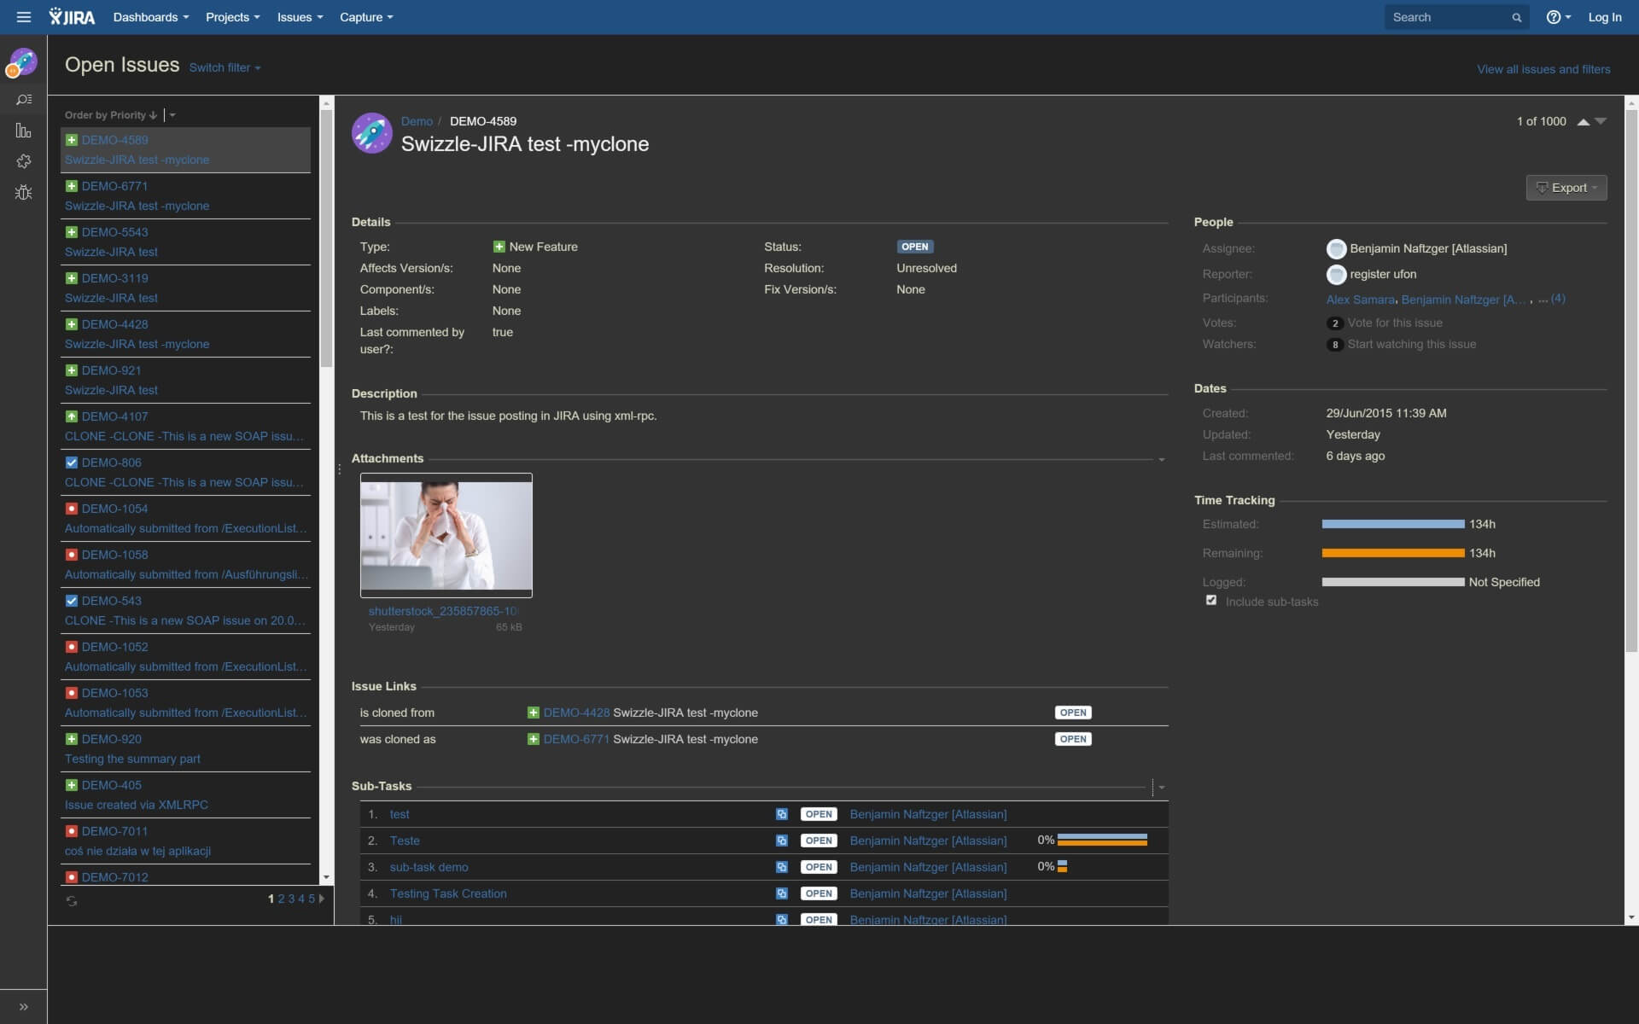The image size is (1639, 1024).
Task: Click the Teste sub-task progress bar
Action: (1102, 841)
